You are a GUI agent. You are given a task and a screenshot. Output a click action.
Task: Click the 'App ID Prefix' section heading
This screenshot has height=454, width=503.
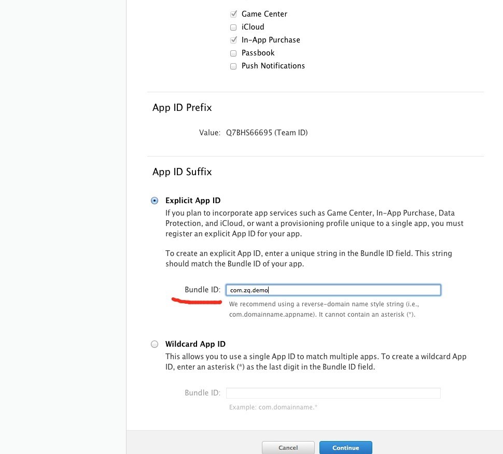(182, 107)
